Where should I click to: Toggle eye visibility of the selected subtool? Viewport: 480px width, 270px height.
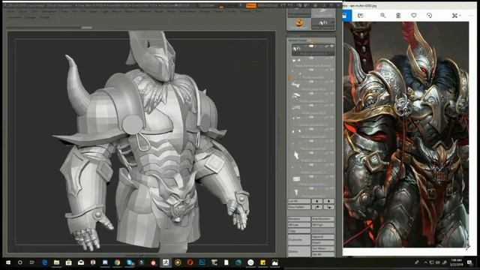click(331, 46)
